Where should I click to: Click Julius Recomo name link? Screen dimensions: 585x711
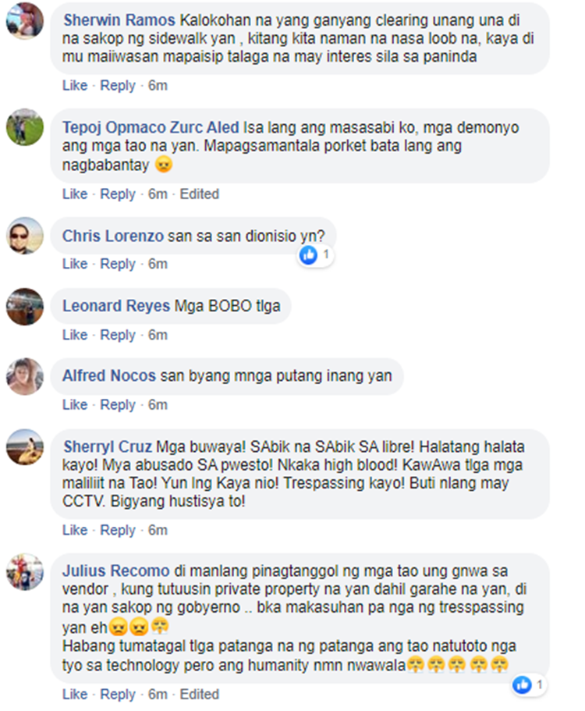[116, 571]
